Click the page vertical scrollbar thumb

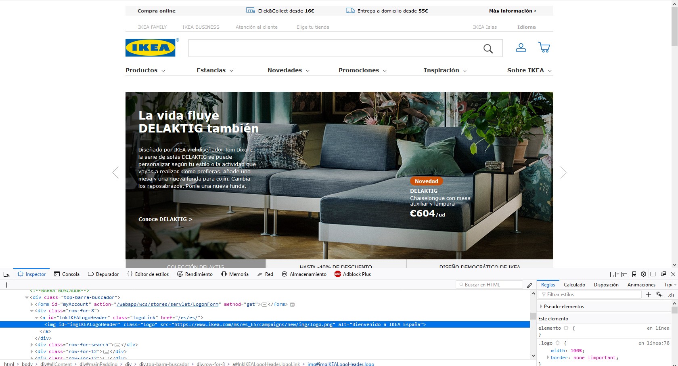[x=674, y=26]
